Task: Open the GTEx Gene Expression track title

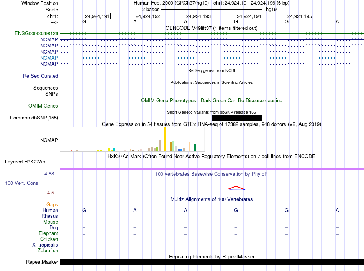Action: [x=212, y=124]
